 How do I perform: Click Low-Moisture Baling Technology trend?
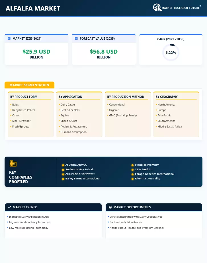point(29,228)
